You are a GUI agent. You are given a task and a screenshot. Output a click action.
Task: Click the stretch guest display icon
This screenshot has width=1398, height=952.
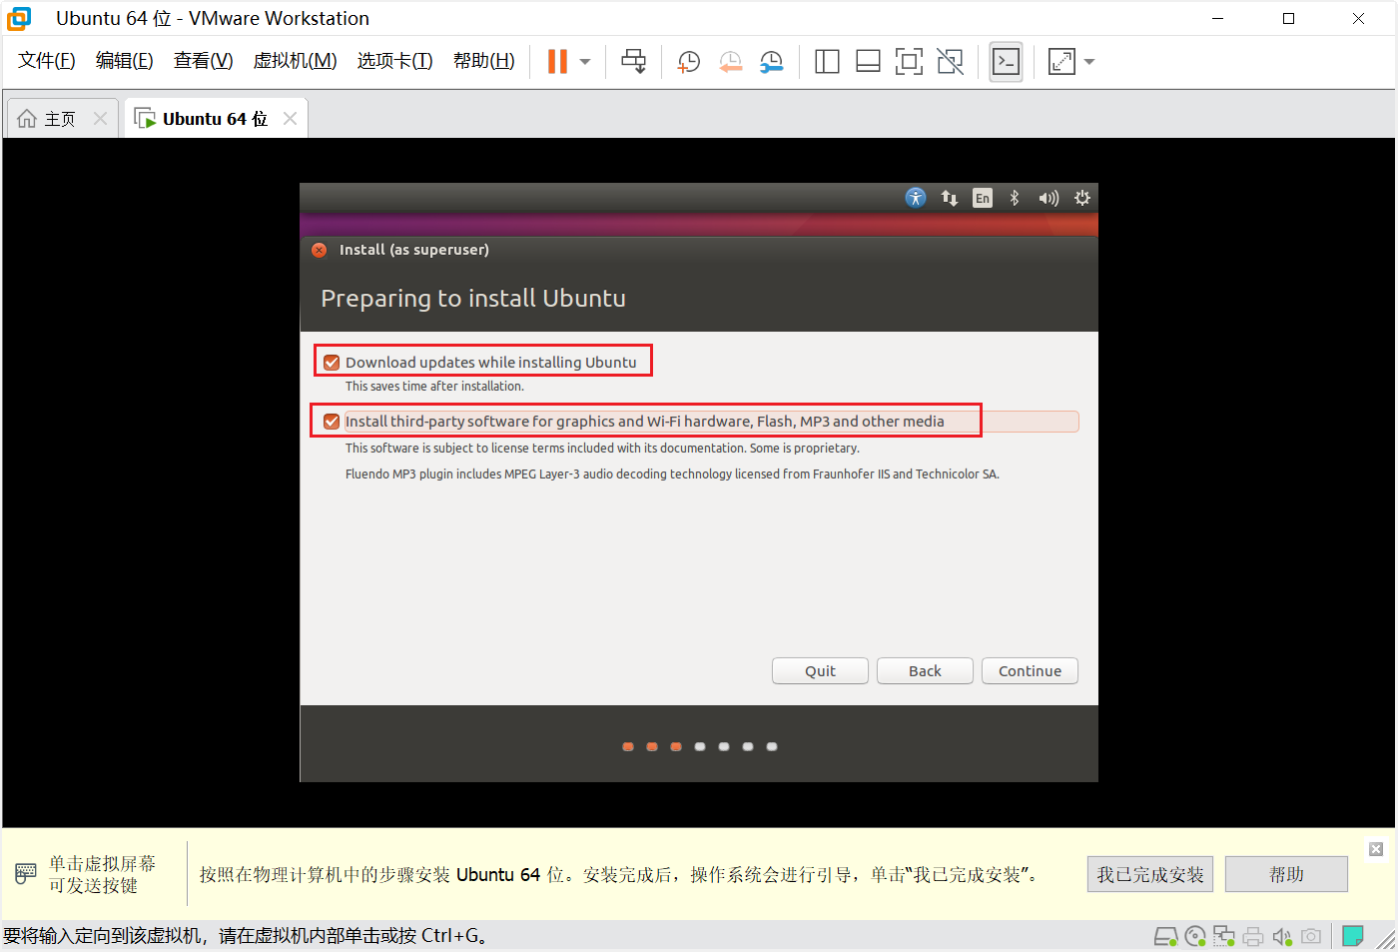pyautogui.click(x=1061, y=62)
